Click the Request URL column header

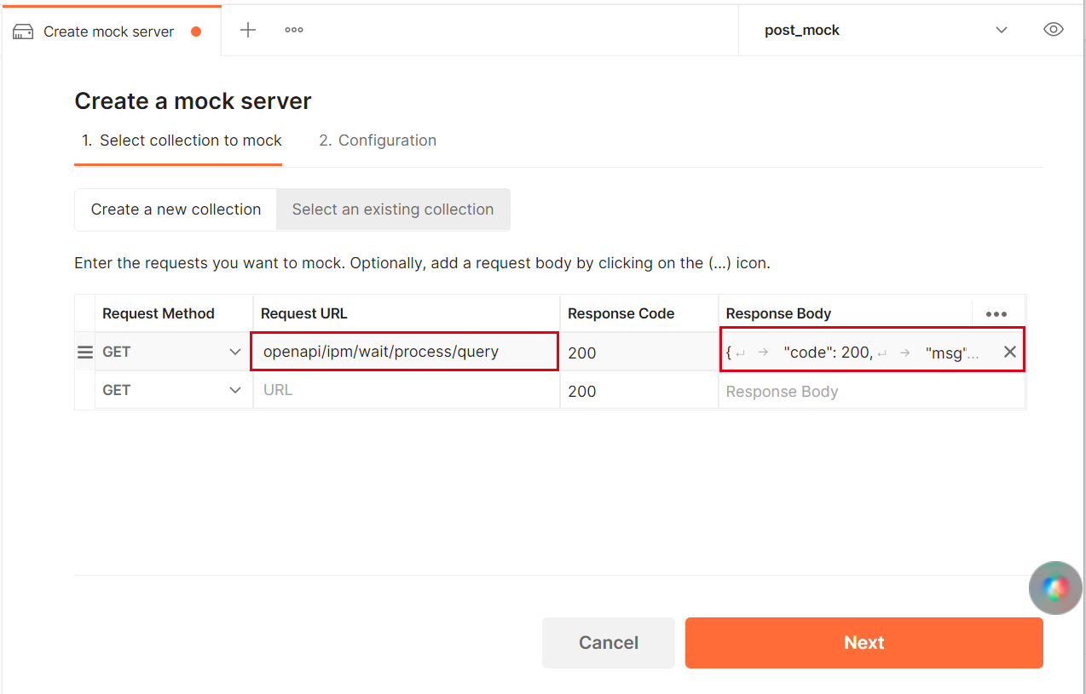point(304,313)
